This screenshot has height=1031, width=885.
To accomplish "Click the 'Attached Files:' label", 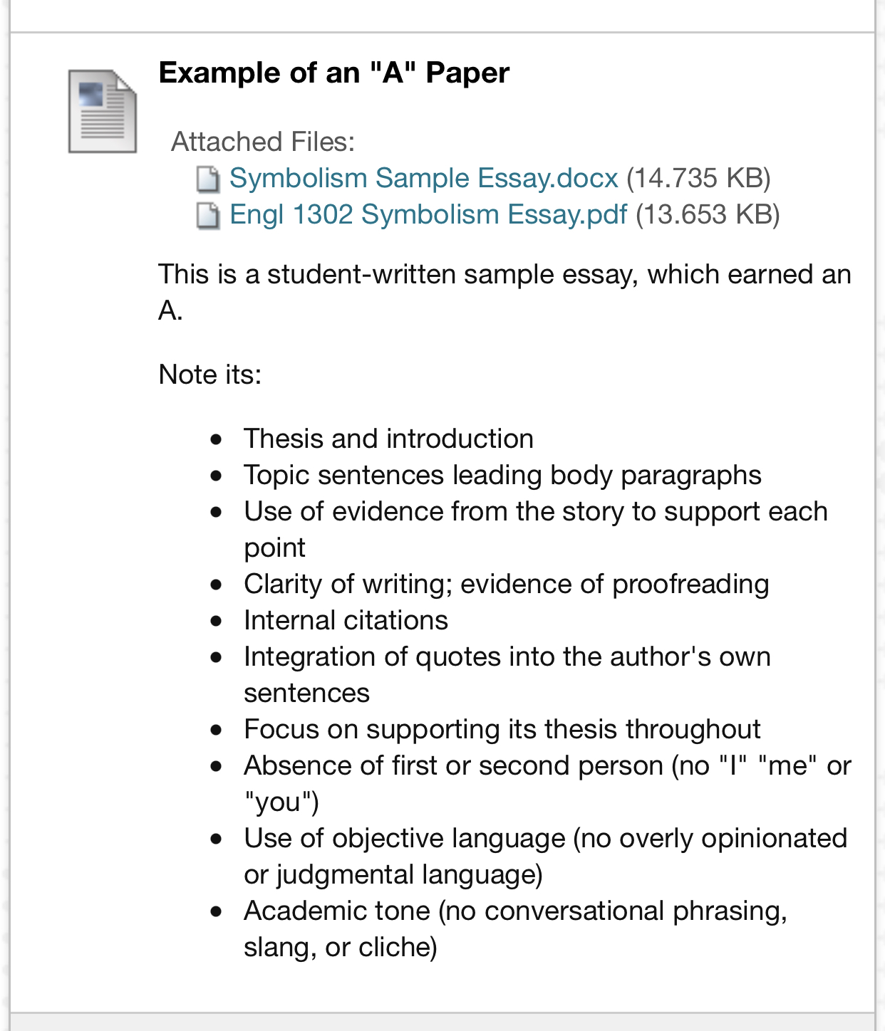I will click(x=263, y=142).
